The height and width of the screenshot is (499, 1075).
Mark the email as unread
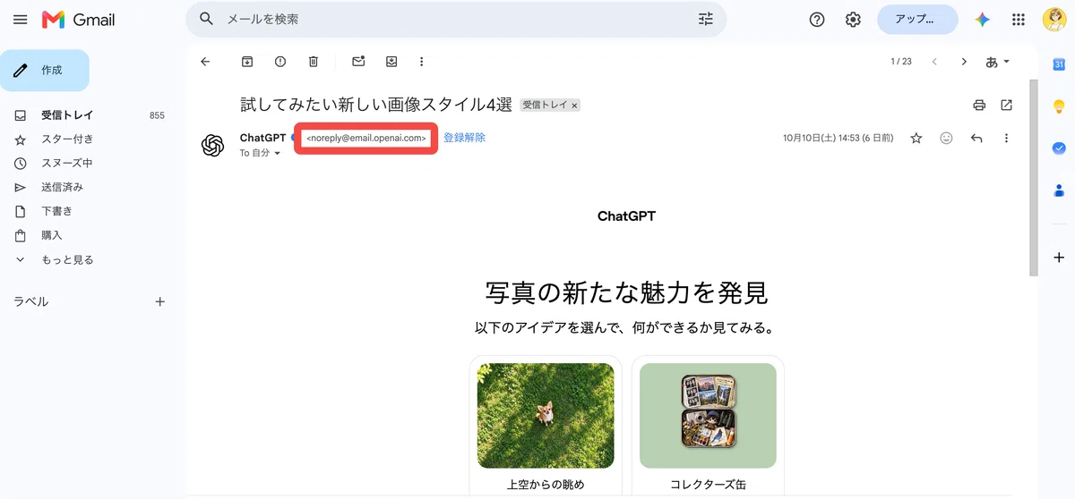358,62
